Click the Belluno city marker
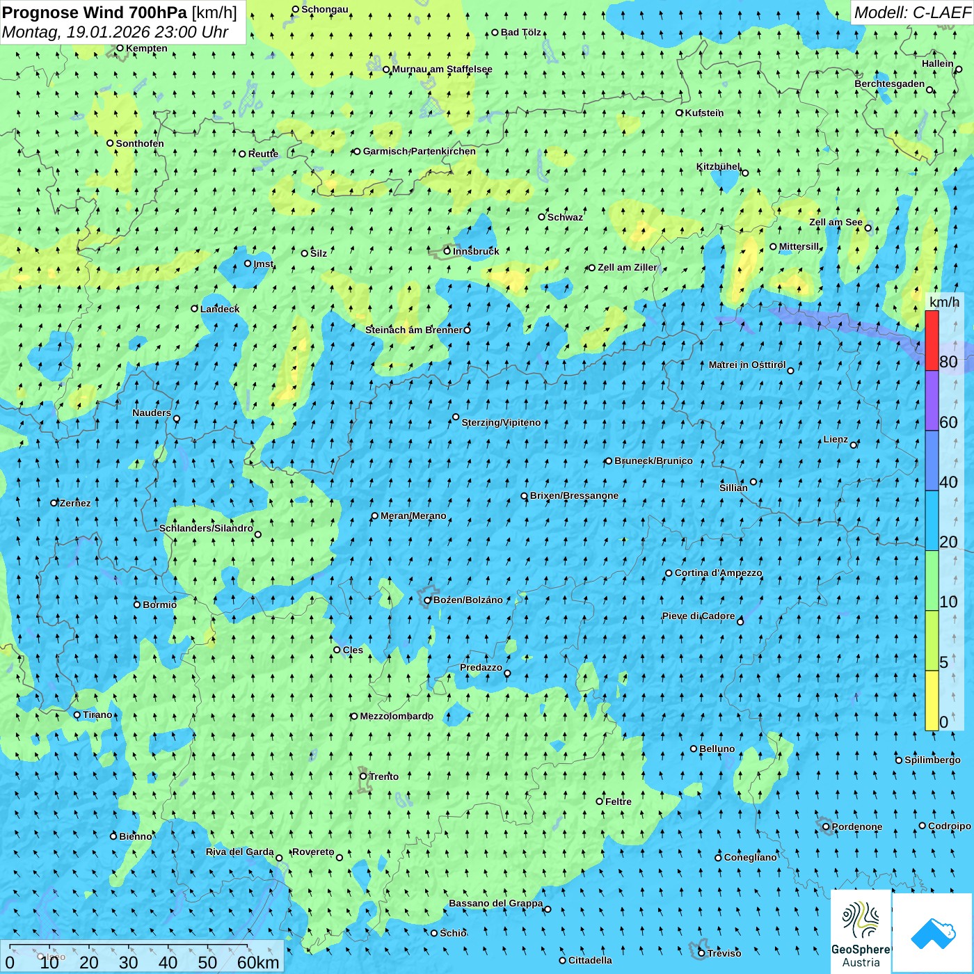The width and height of the screenshot is (974, 974). (x=694, y=749)
